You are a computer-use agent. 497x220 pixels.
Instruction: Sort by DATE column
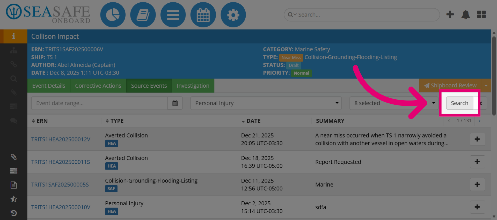click(x=251, y=121)
